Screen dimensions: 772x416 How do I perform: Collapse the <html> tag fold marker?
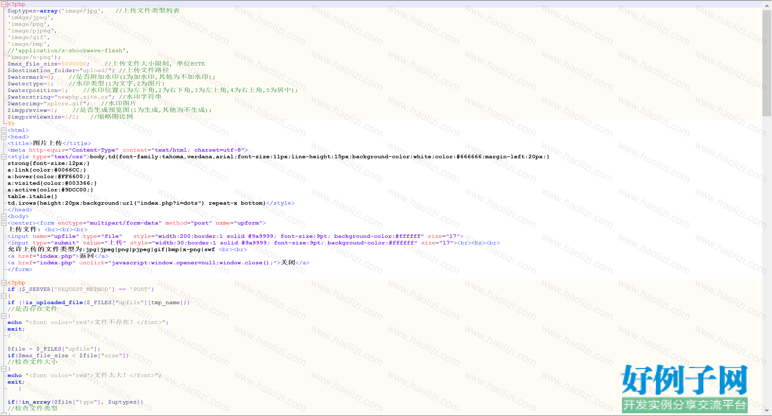coord(4,130)
